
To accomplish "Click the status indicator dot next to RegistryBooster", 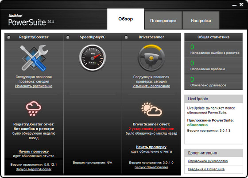I will coord(9,37).
